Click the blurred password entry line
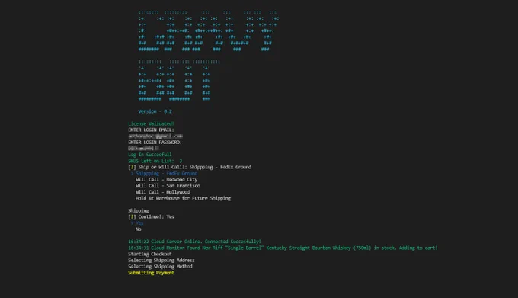Image resolution: width=518 pixels, height=298 pixels. click(143, 149)
